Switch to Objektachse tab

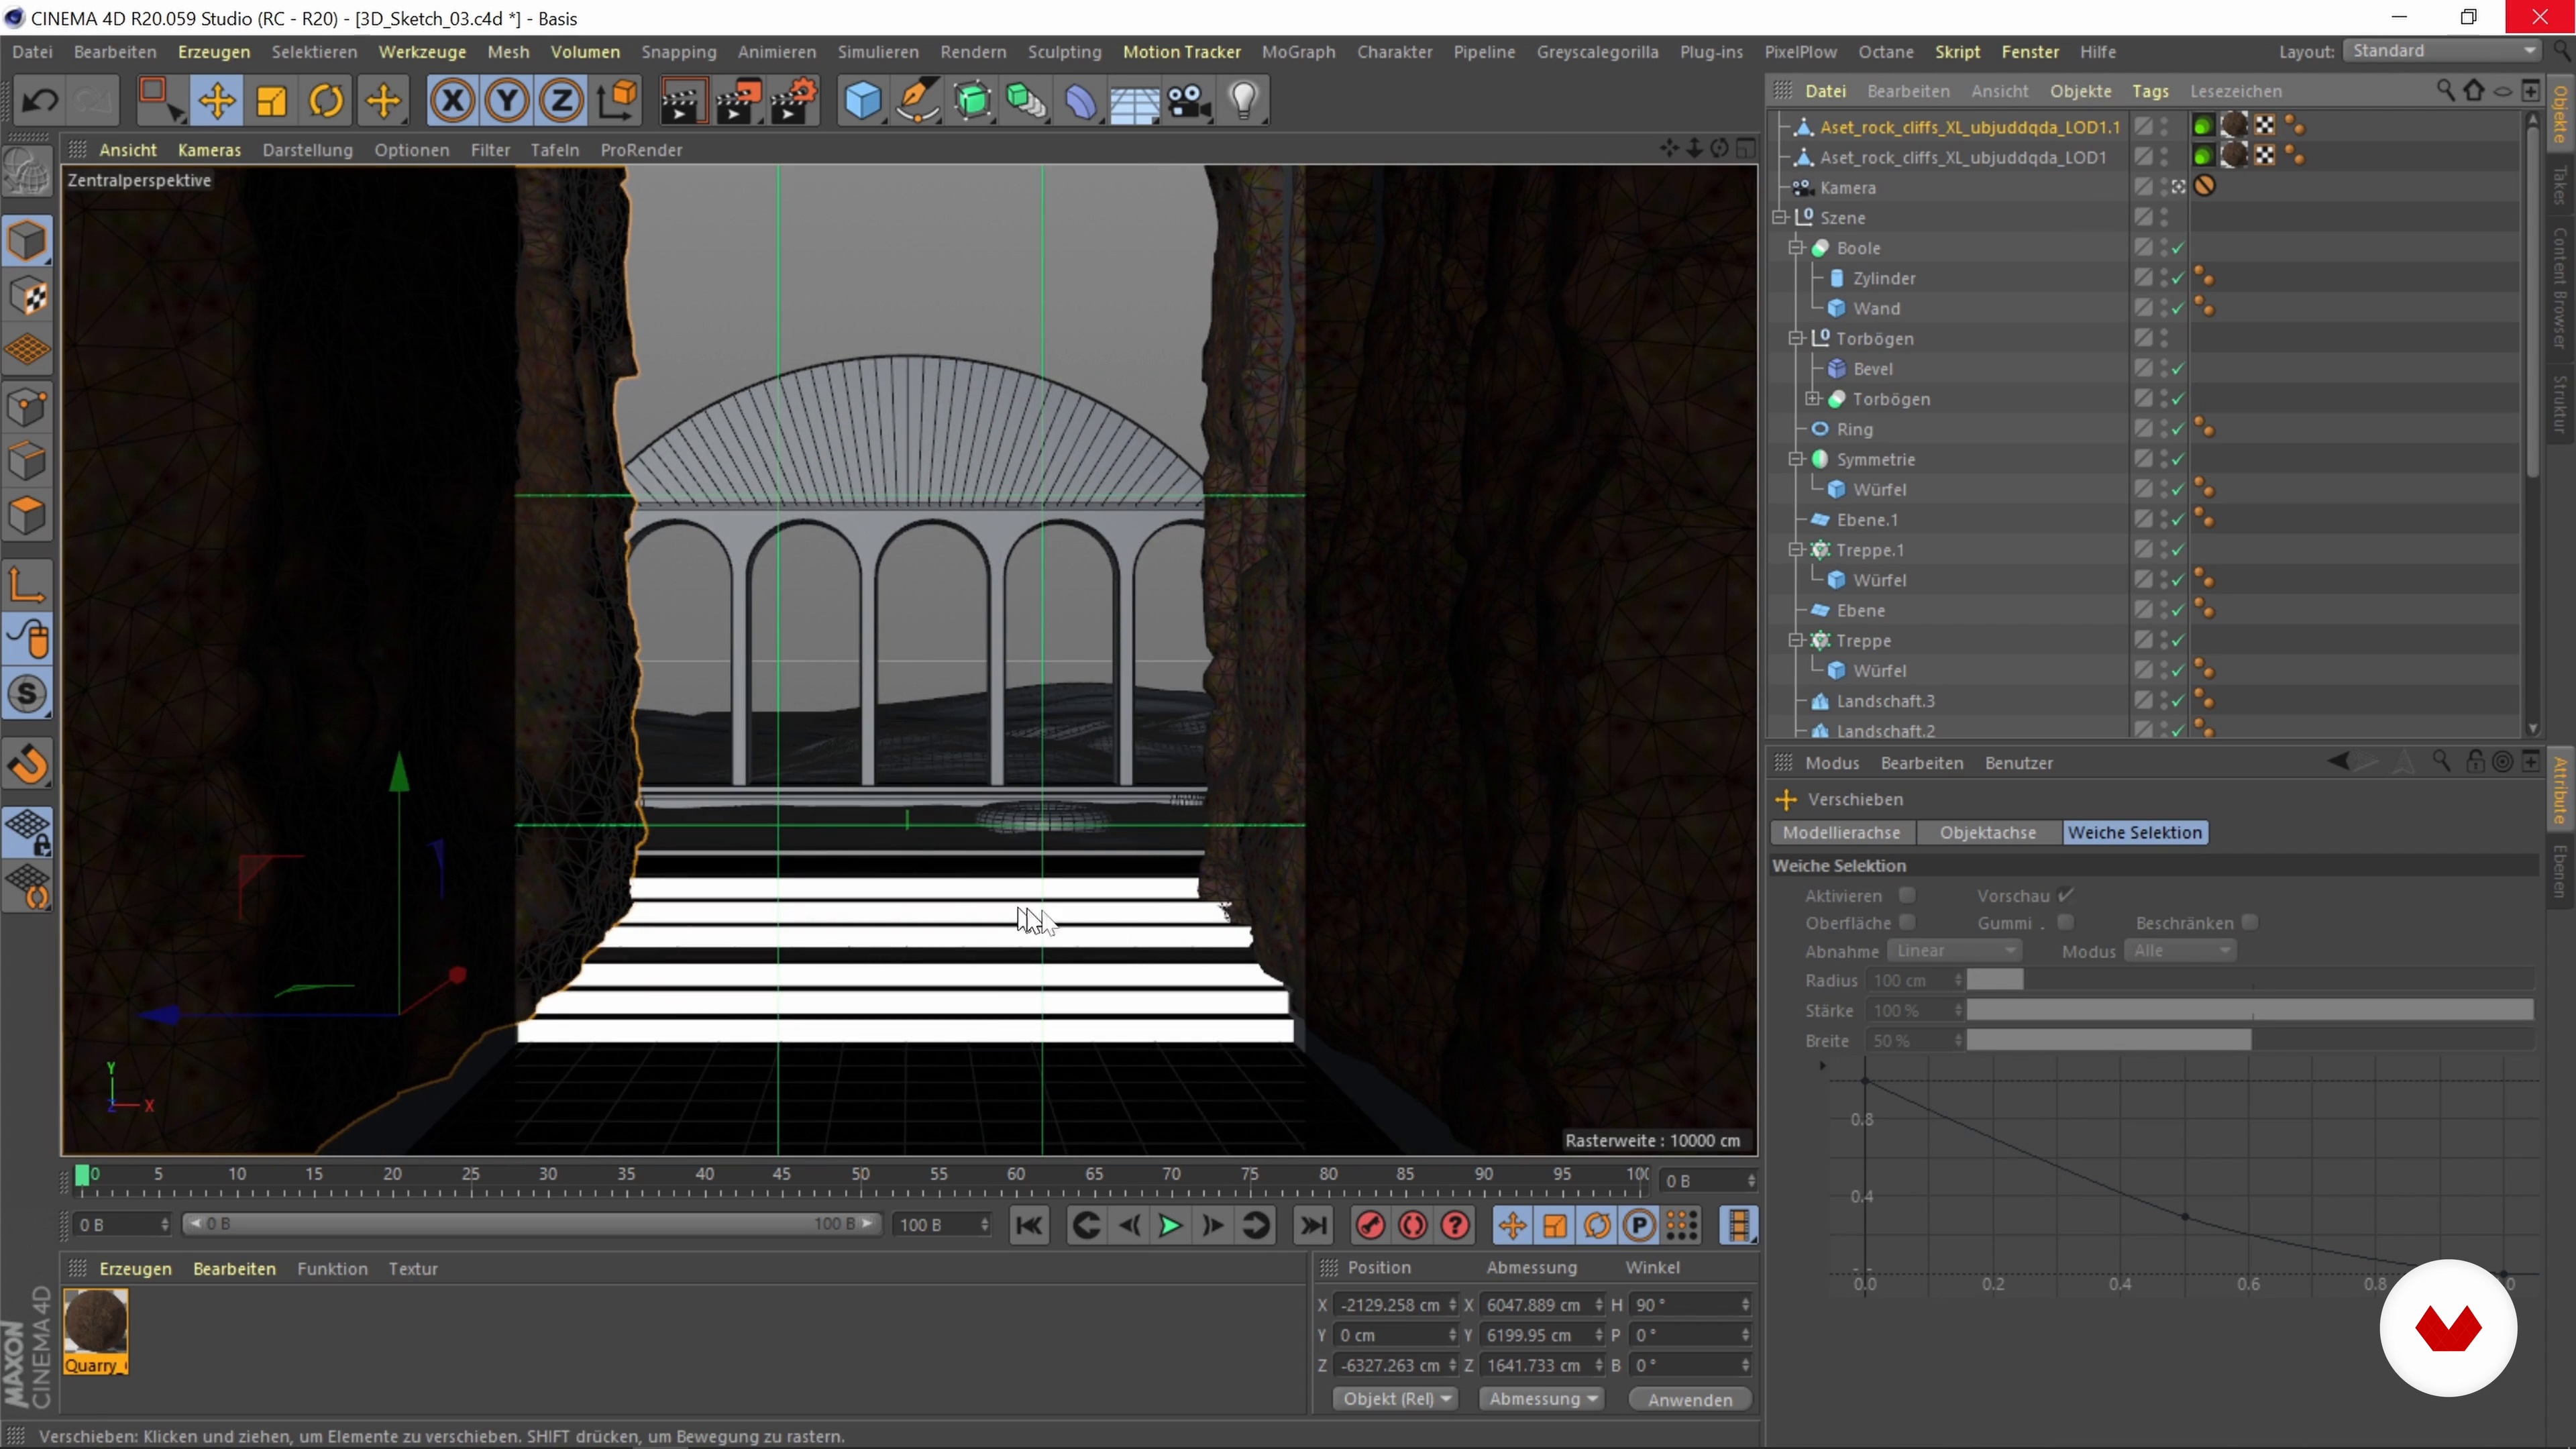tap(1987, 832)
